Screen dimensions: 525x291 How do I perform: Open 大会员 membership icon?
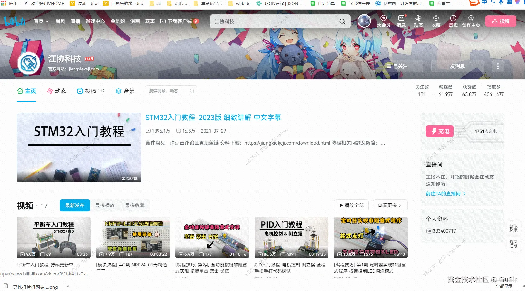point(384,21)
